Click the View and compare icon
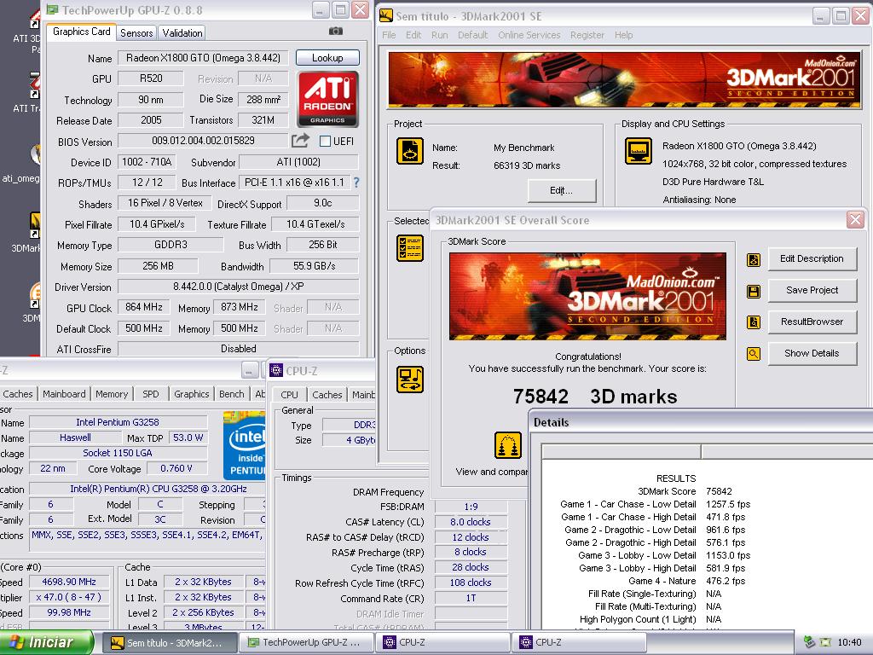 coord(508,445)
